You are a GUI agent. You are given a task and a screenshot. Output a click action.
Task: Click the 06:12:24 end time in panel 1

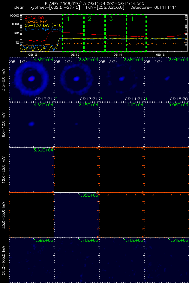click(44, 99)
